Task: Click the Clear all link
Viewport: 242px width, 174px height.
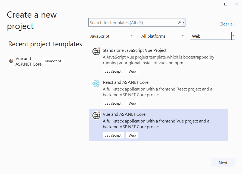Action: [x=227, y=24]
